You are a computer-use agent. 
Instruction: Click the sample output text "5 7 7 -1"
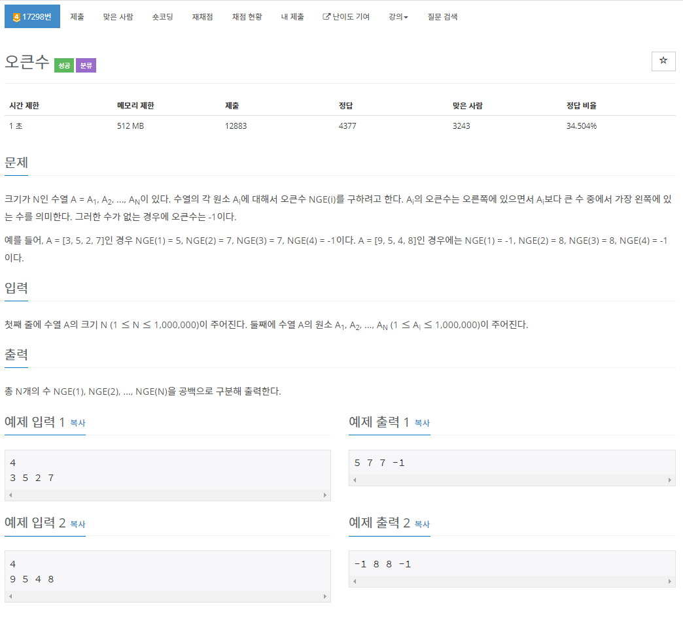point(379,463)
